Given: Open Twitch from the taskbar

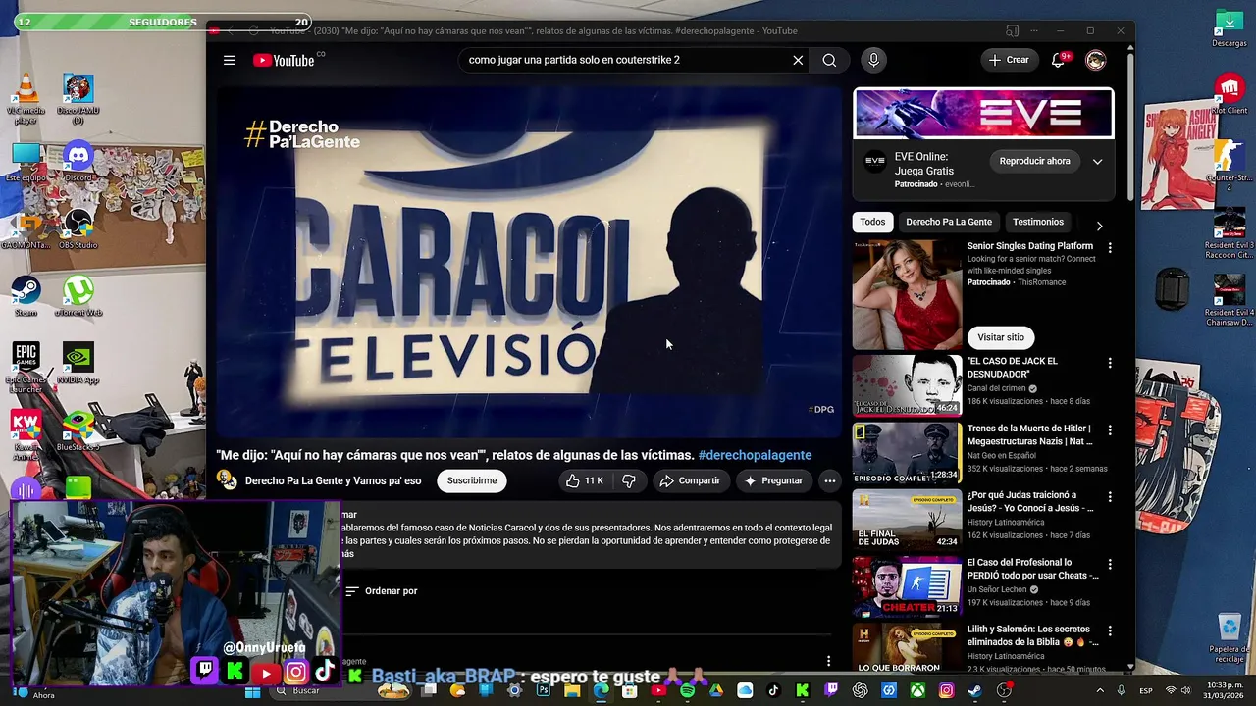Looking at the screenshot, I should [x=831, y=690].
